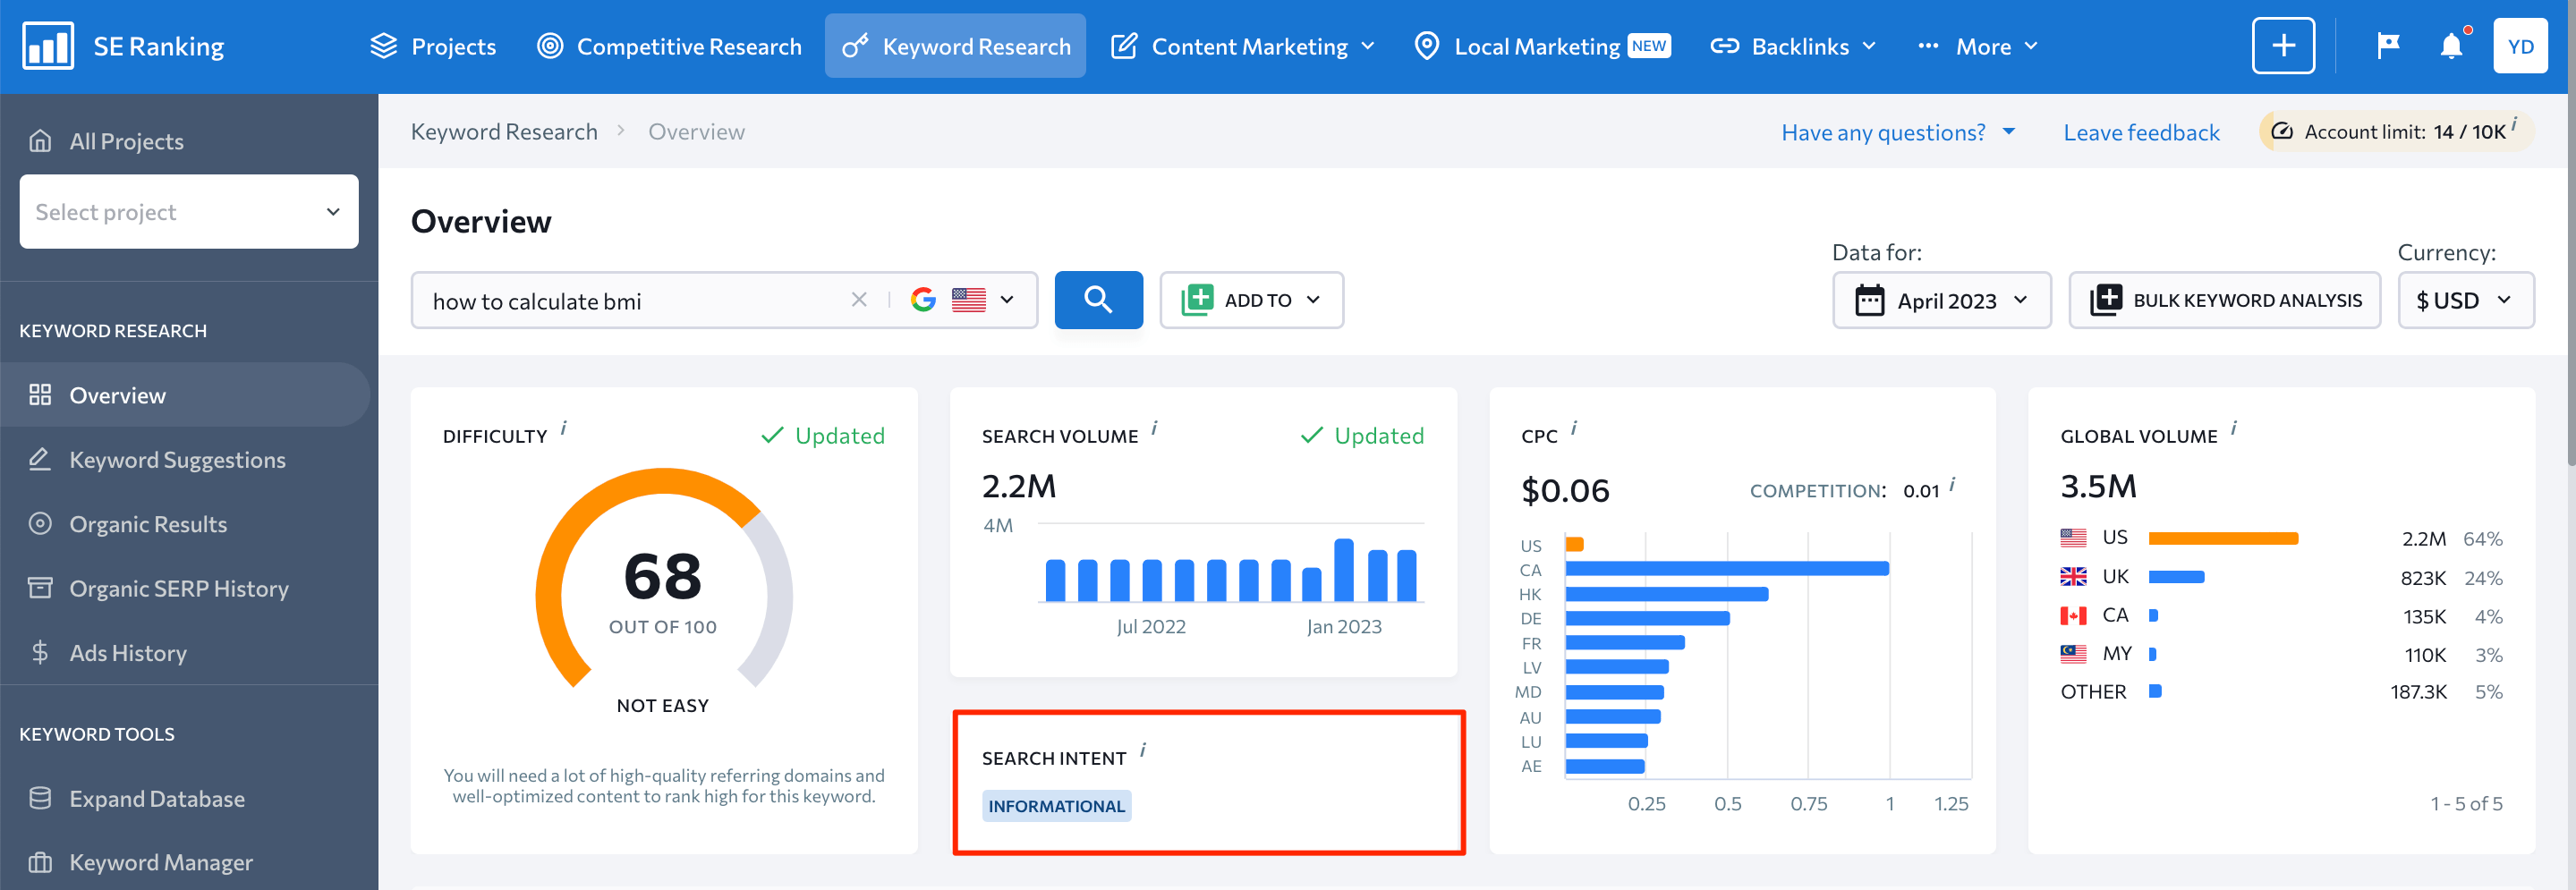Click the Canada flag icon in global volume

2073,616
